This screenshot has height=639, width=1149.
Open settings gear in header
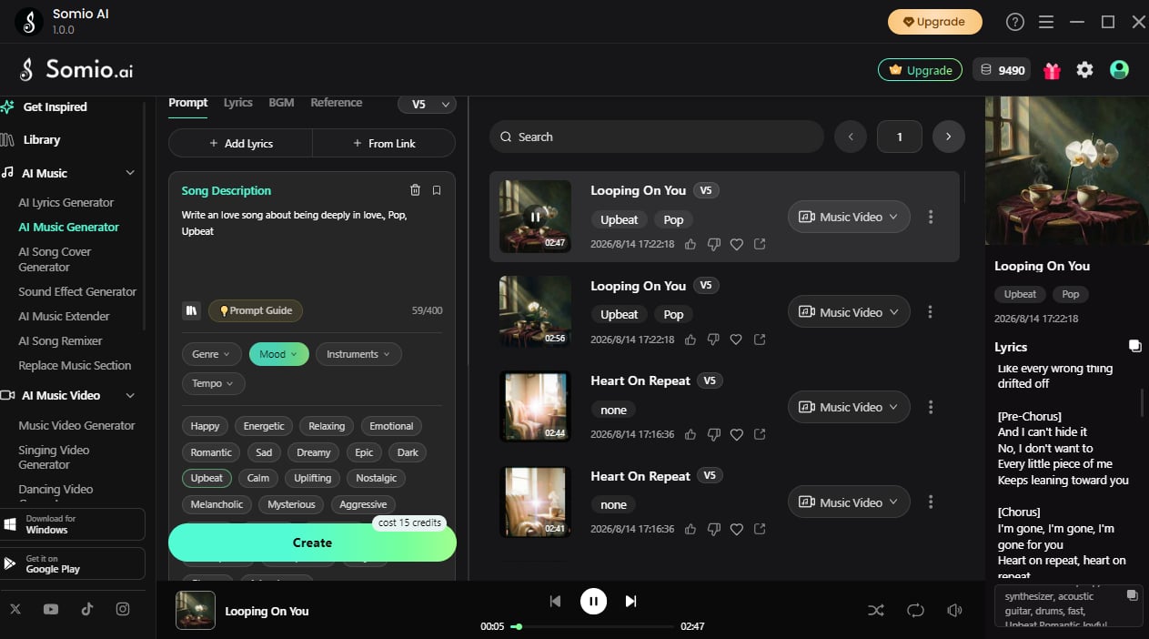tap(1084, 70)
